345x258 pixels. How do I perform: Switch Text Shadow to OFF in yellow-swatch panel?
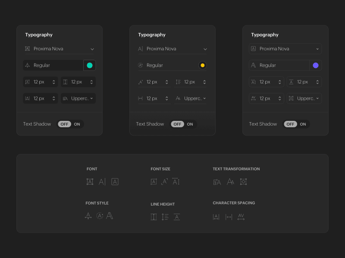[177, 124]
